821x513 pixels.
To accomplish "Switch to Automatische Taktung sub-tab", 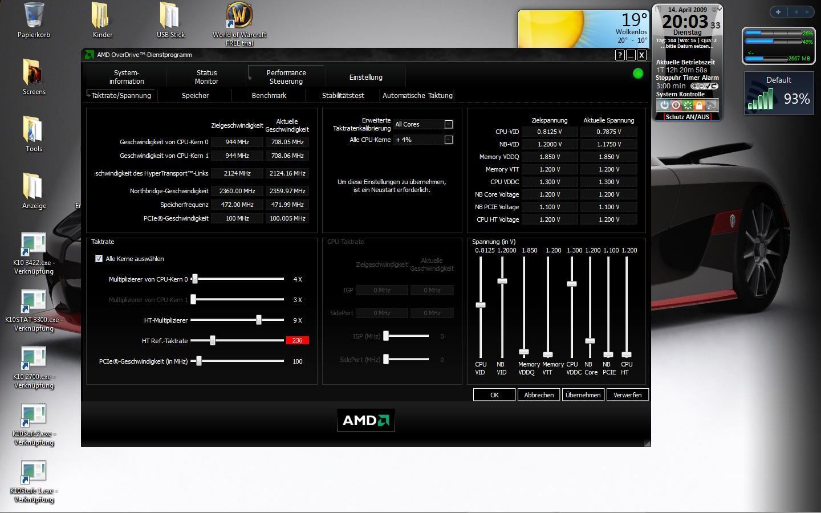I will click(x=417, y=95).
